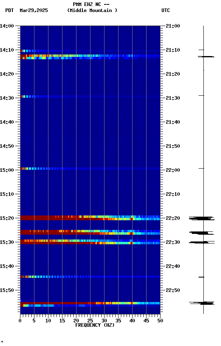
Task: Click the 21:30 UTC time label
Action: click(x=173, y=98)
